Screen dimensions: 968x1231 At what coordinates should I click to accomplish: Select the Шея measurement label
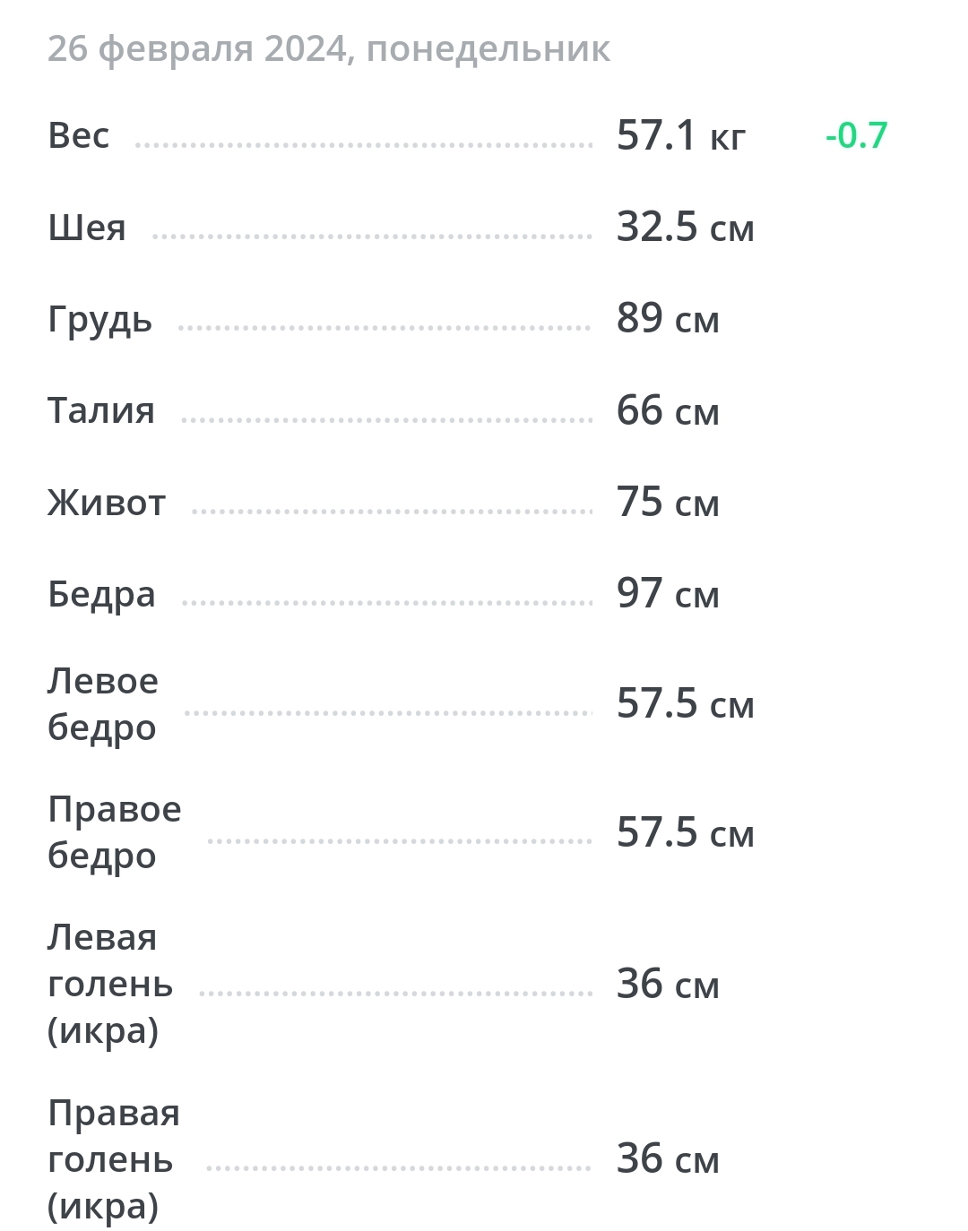(87, 228)
